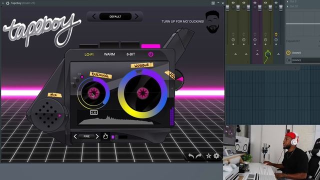Screen dimensions: 320x180
Task: Click the purple level meter beside waveform
Action: click(172, 116)
